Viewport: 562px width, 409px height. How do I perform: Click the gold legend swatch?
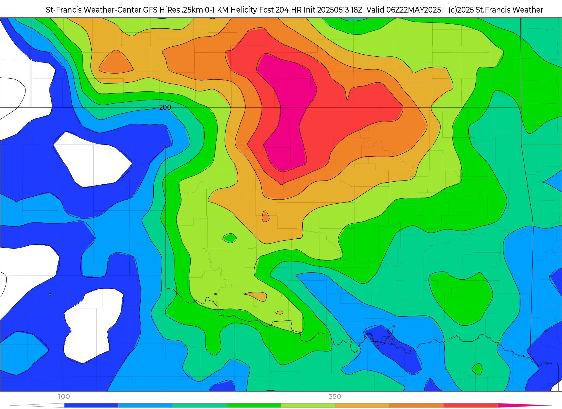click(362, 405)
